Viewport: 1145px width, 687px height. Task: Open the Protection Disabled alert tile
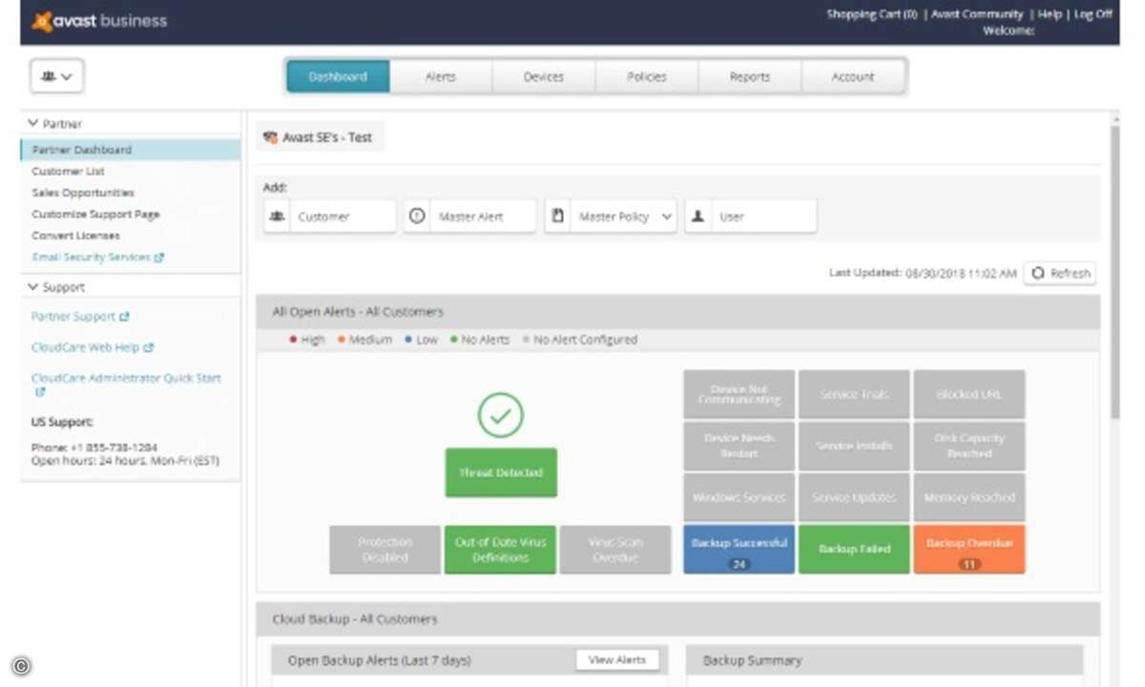[385, 550]
